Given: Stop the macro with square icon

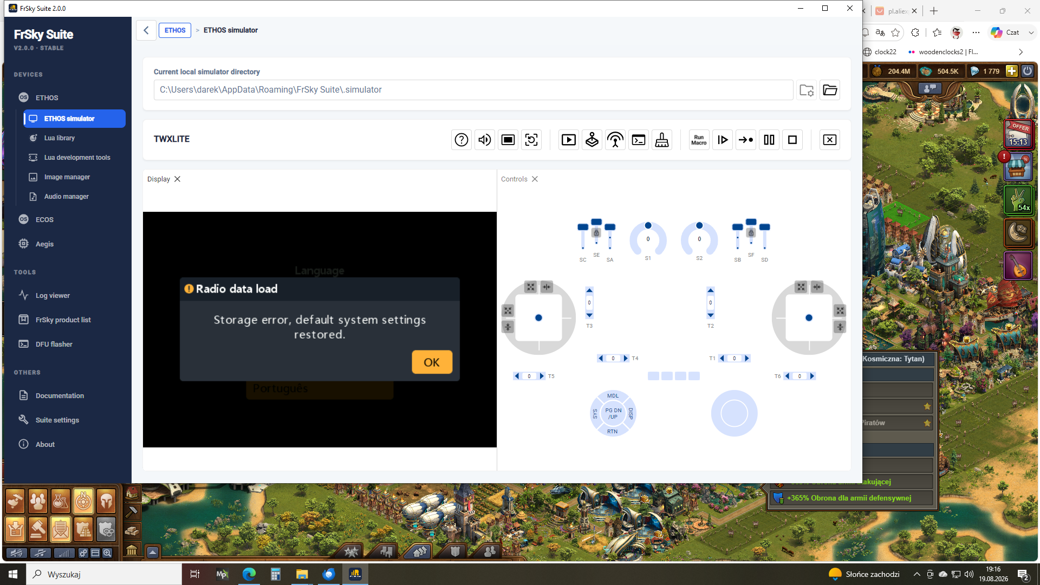Looking at the screenshot, I should coord(792,140).
